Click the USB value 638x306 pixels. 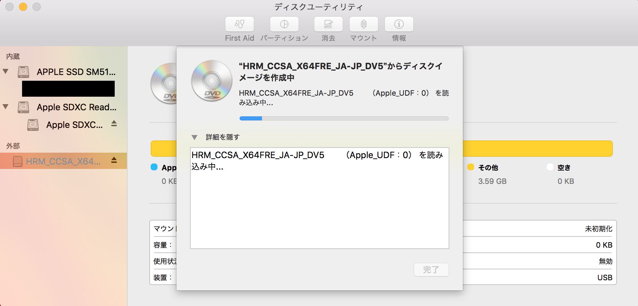pos(605,278)
